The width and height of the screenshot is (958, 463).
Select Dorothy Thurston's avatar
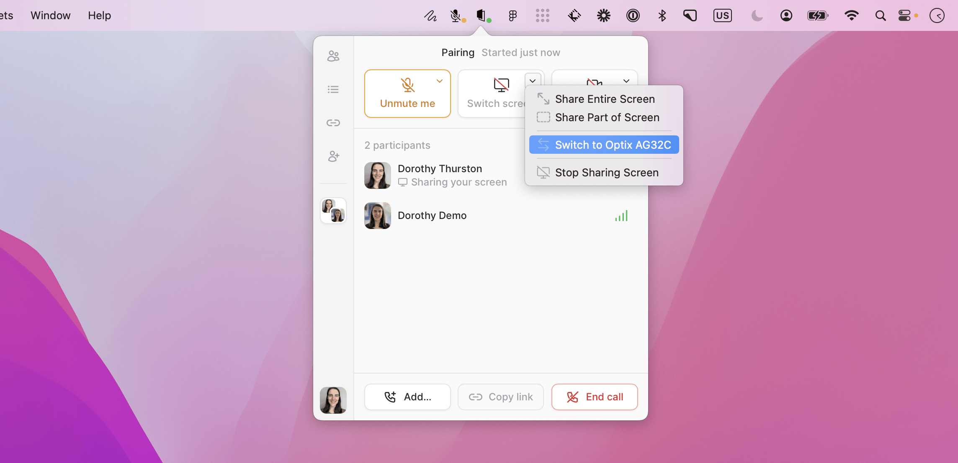[378, 176]
